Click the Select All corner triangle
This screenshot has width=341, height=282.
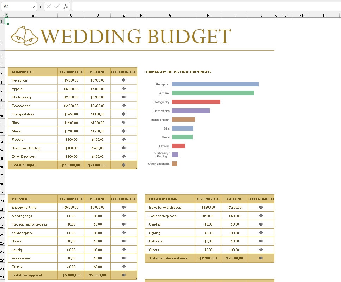3,15
